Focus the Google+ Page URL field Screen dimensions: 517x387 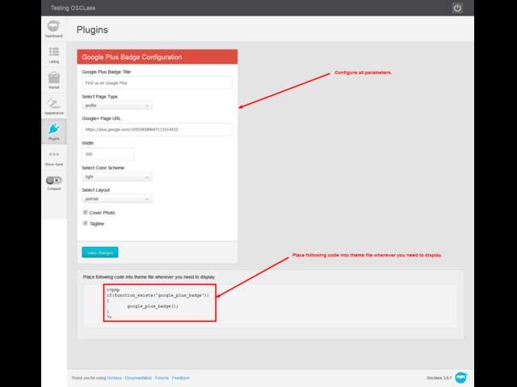coord(157,129)
